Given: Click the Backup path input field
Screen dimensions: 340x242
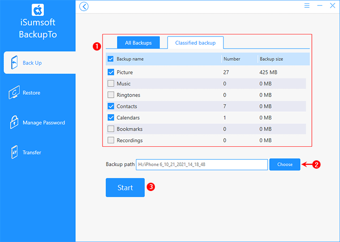Looking at the screenshot, I should 202,164.
